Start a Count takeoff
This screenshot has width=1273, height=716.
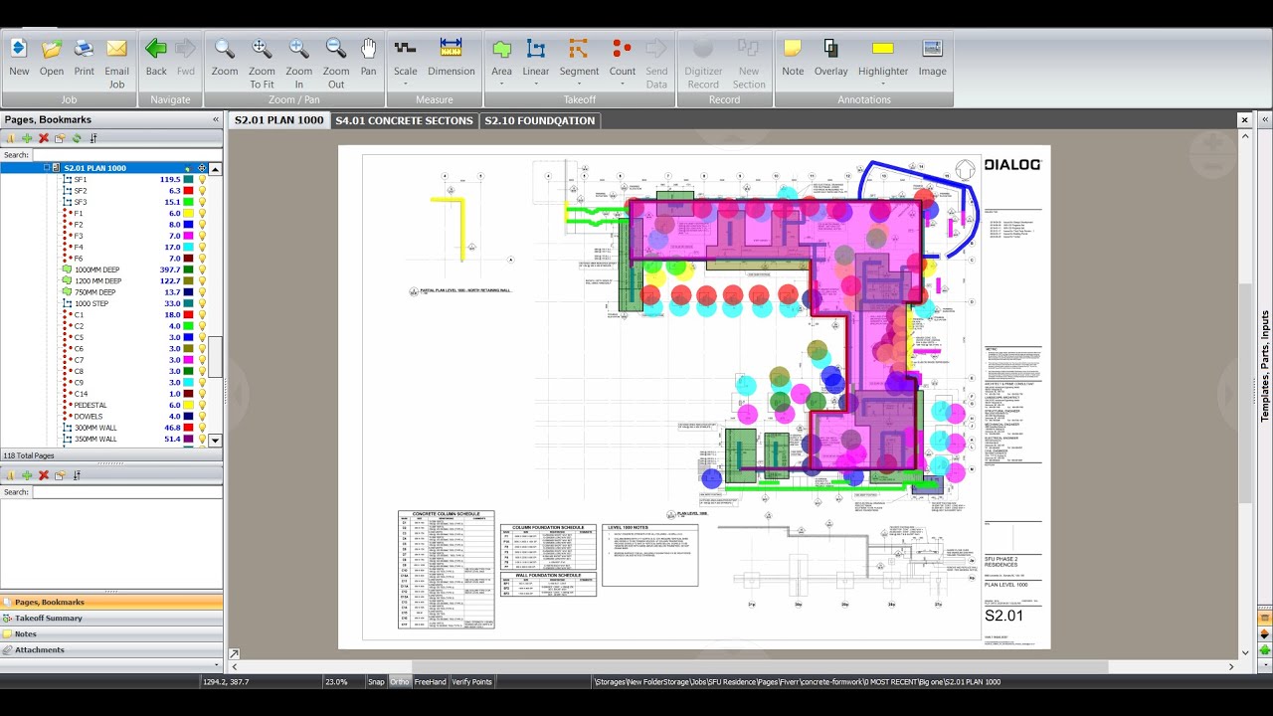click(x=623, y=58)
